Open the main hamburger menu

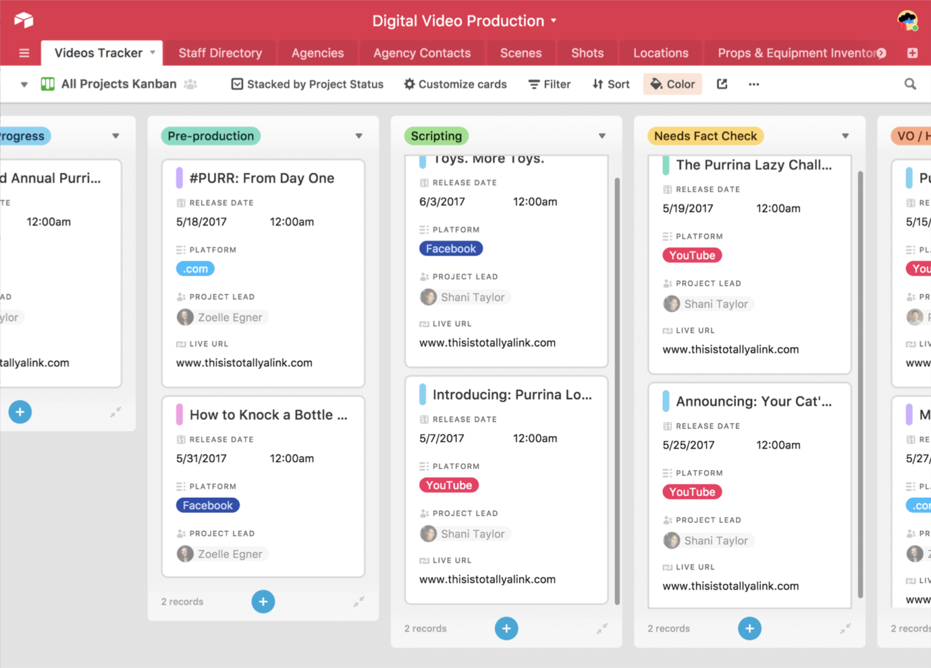(x=23, y=52)
